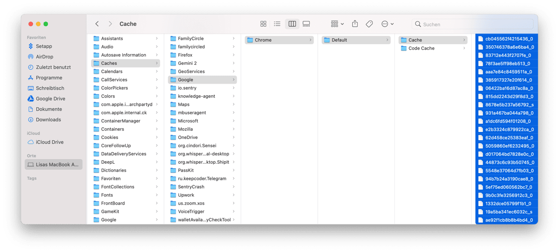Select the Upwork folder

(202, 195)
